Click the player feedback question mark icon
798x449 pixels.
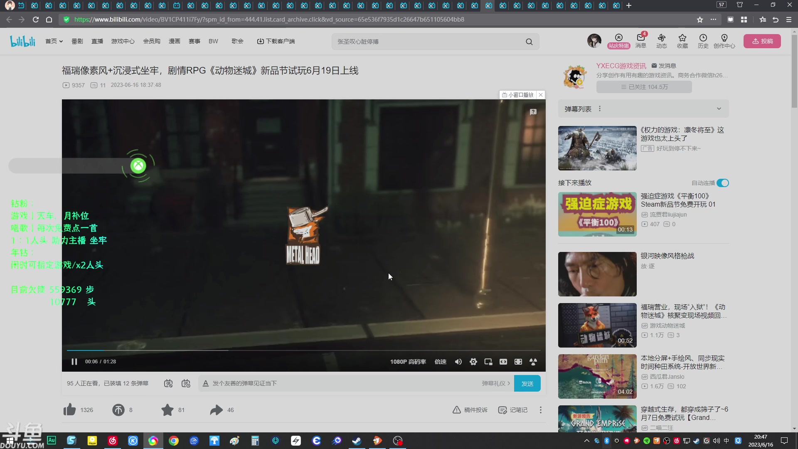[x=533, y=112]
